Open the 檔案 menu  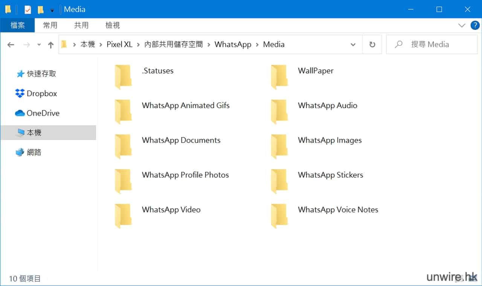click(17, 25)
